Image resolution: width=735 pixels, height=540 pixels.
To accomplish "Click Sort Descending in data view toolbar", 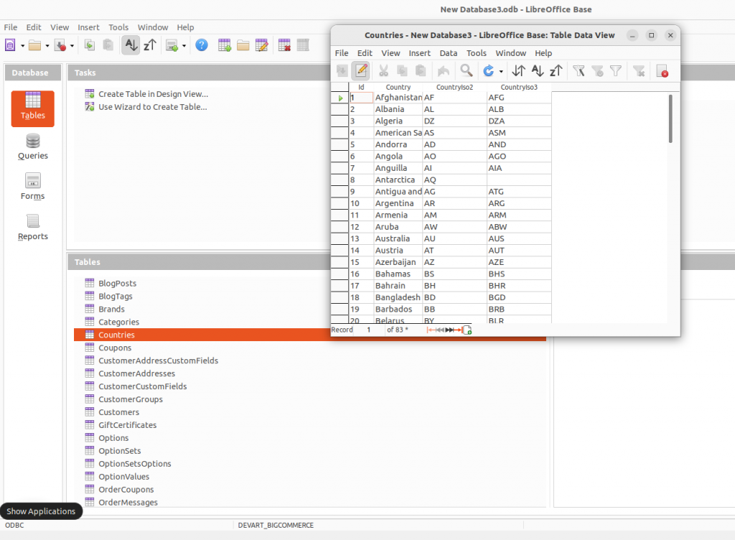I will (556, 71).
